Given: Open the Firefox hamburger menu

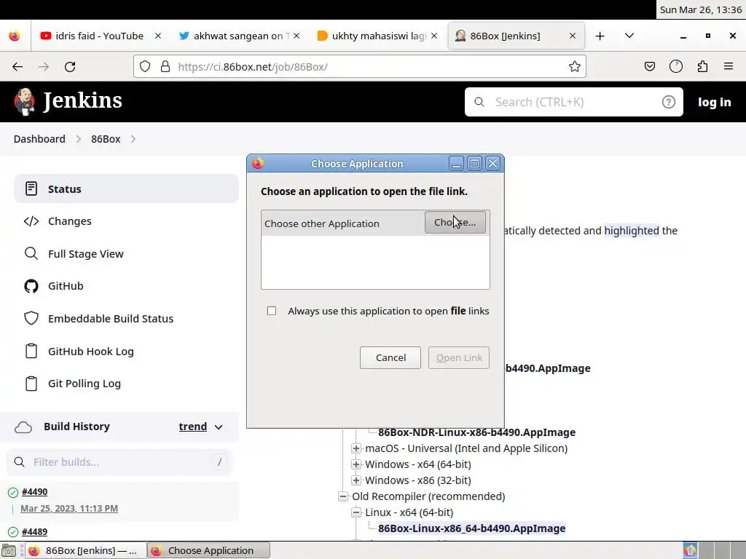Looking at the screenshot, I should (x=729, y=66).
